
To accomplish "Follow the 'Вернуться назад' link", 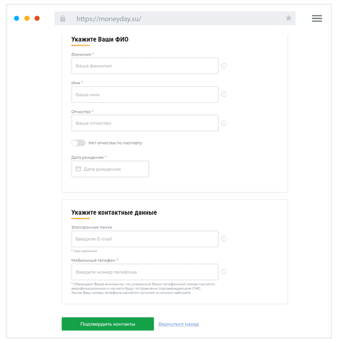I will [x=178, y=324].
